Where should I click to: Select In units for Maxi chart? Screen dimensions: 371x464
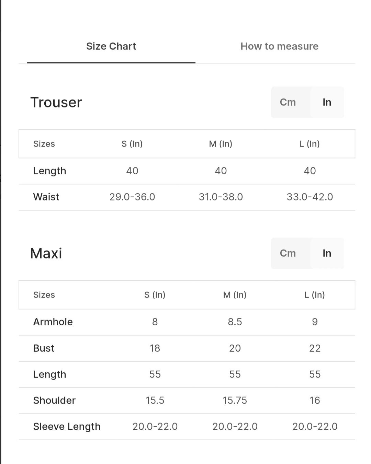click(327, 253)
